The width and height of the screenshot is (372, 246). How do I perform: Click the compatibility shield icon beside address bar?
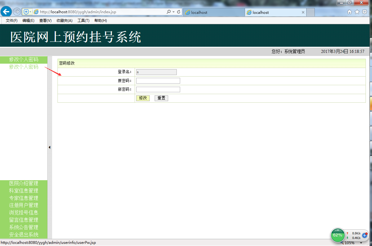coord(26,12)
